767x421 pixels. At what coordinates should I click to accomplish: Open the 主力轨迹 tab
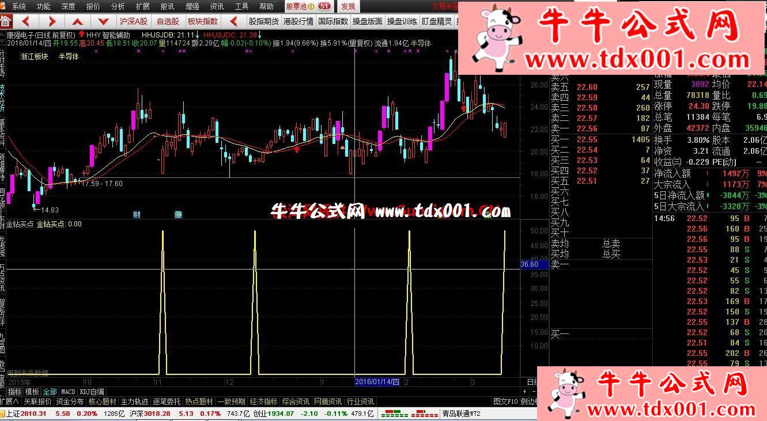point(135,401)
